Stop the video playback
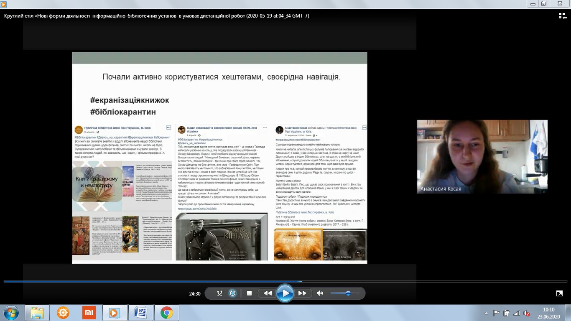 click(x=250, y=293)
